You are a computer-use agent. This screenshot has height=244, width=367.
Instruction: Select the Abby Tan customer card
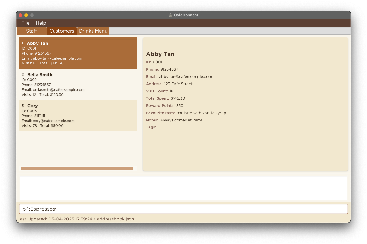[78, 53]
